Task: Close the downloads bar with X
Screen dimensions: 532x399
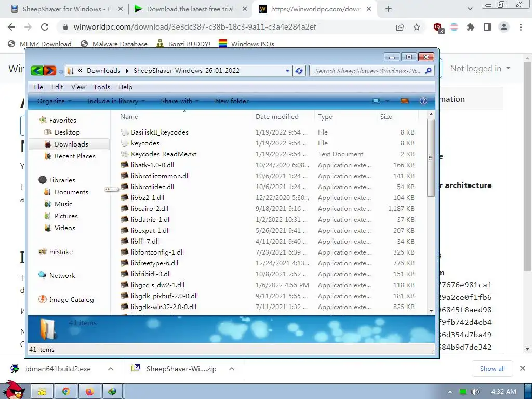Action: (x=523, y=368)
